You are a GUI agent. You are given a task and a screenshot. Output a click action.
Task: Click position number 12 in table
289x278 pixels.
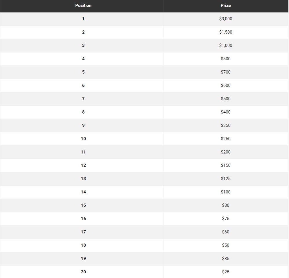83,165
